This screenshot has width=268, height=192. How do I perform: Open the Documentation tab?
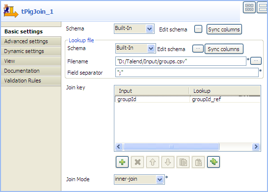pyautogui.click(x=31, y=71)
